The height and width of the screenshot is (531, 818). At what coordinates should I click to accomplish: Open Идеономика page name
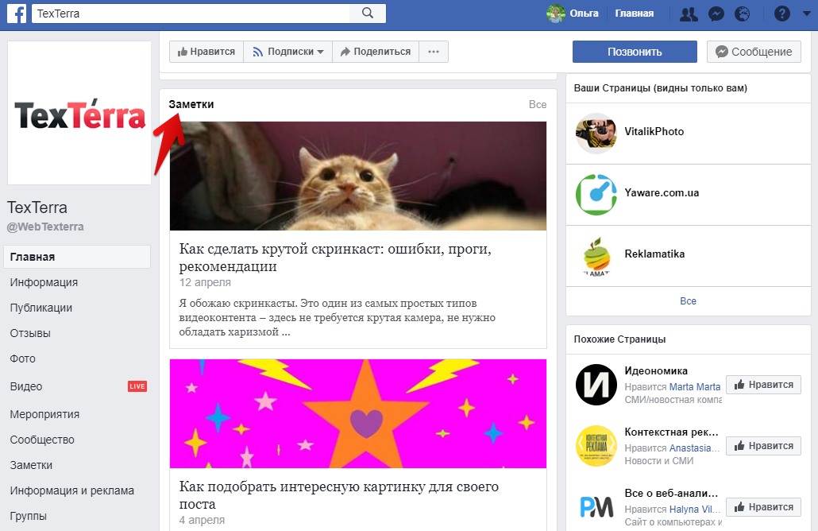tap(656, 370)
